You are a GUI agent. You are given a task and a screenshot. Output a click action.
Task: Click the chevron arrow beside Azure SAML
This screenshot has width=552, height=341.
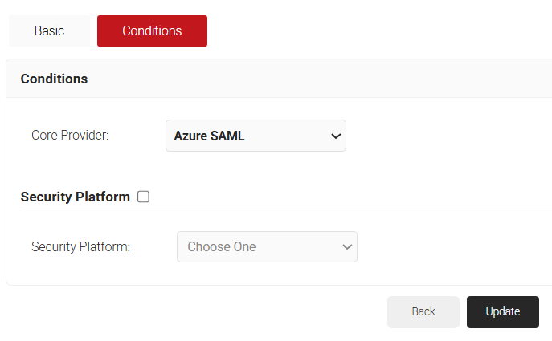coord(336,136)
